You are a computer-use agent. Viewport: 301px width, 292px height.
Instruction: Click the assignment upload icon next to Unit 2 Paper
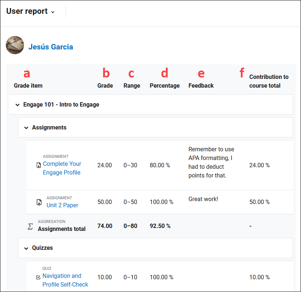[39, 202]
